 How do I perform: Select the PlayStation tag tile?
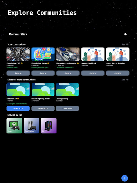31,126
